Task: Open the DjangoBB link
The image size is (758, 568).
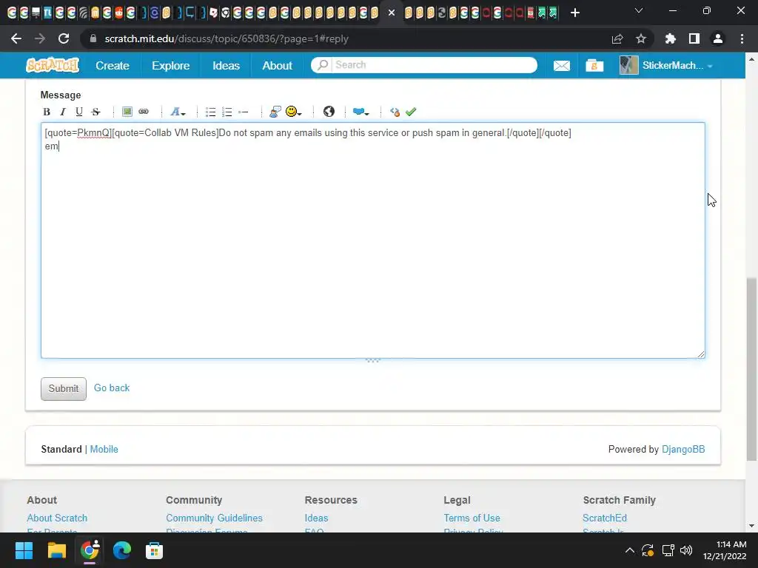Action: tap(683, 449)
